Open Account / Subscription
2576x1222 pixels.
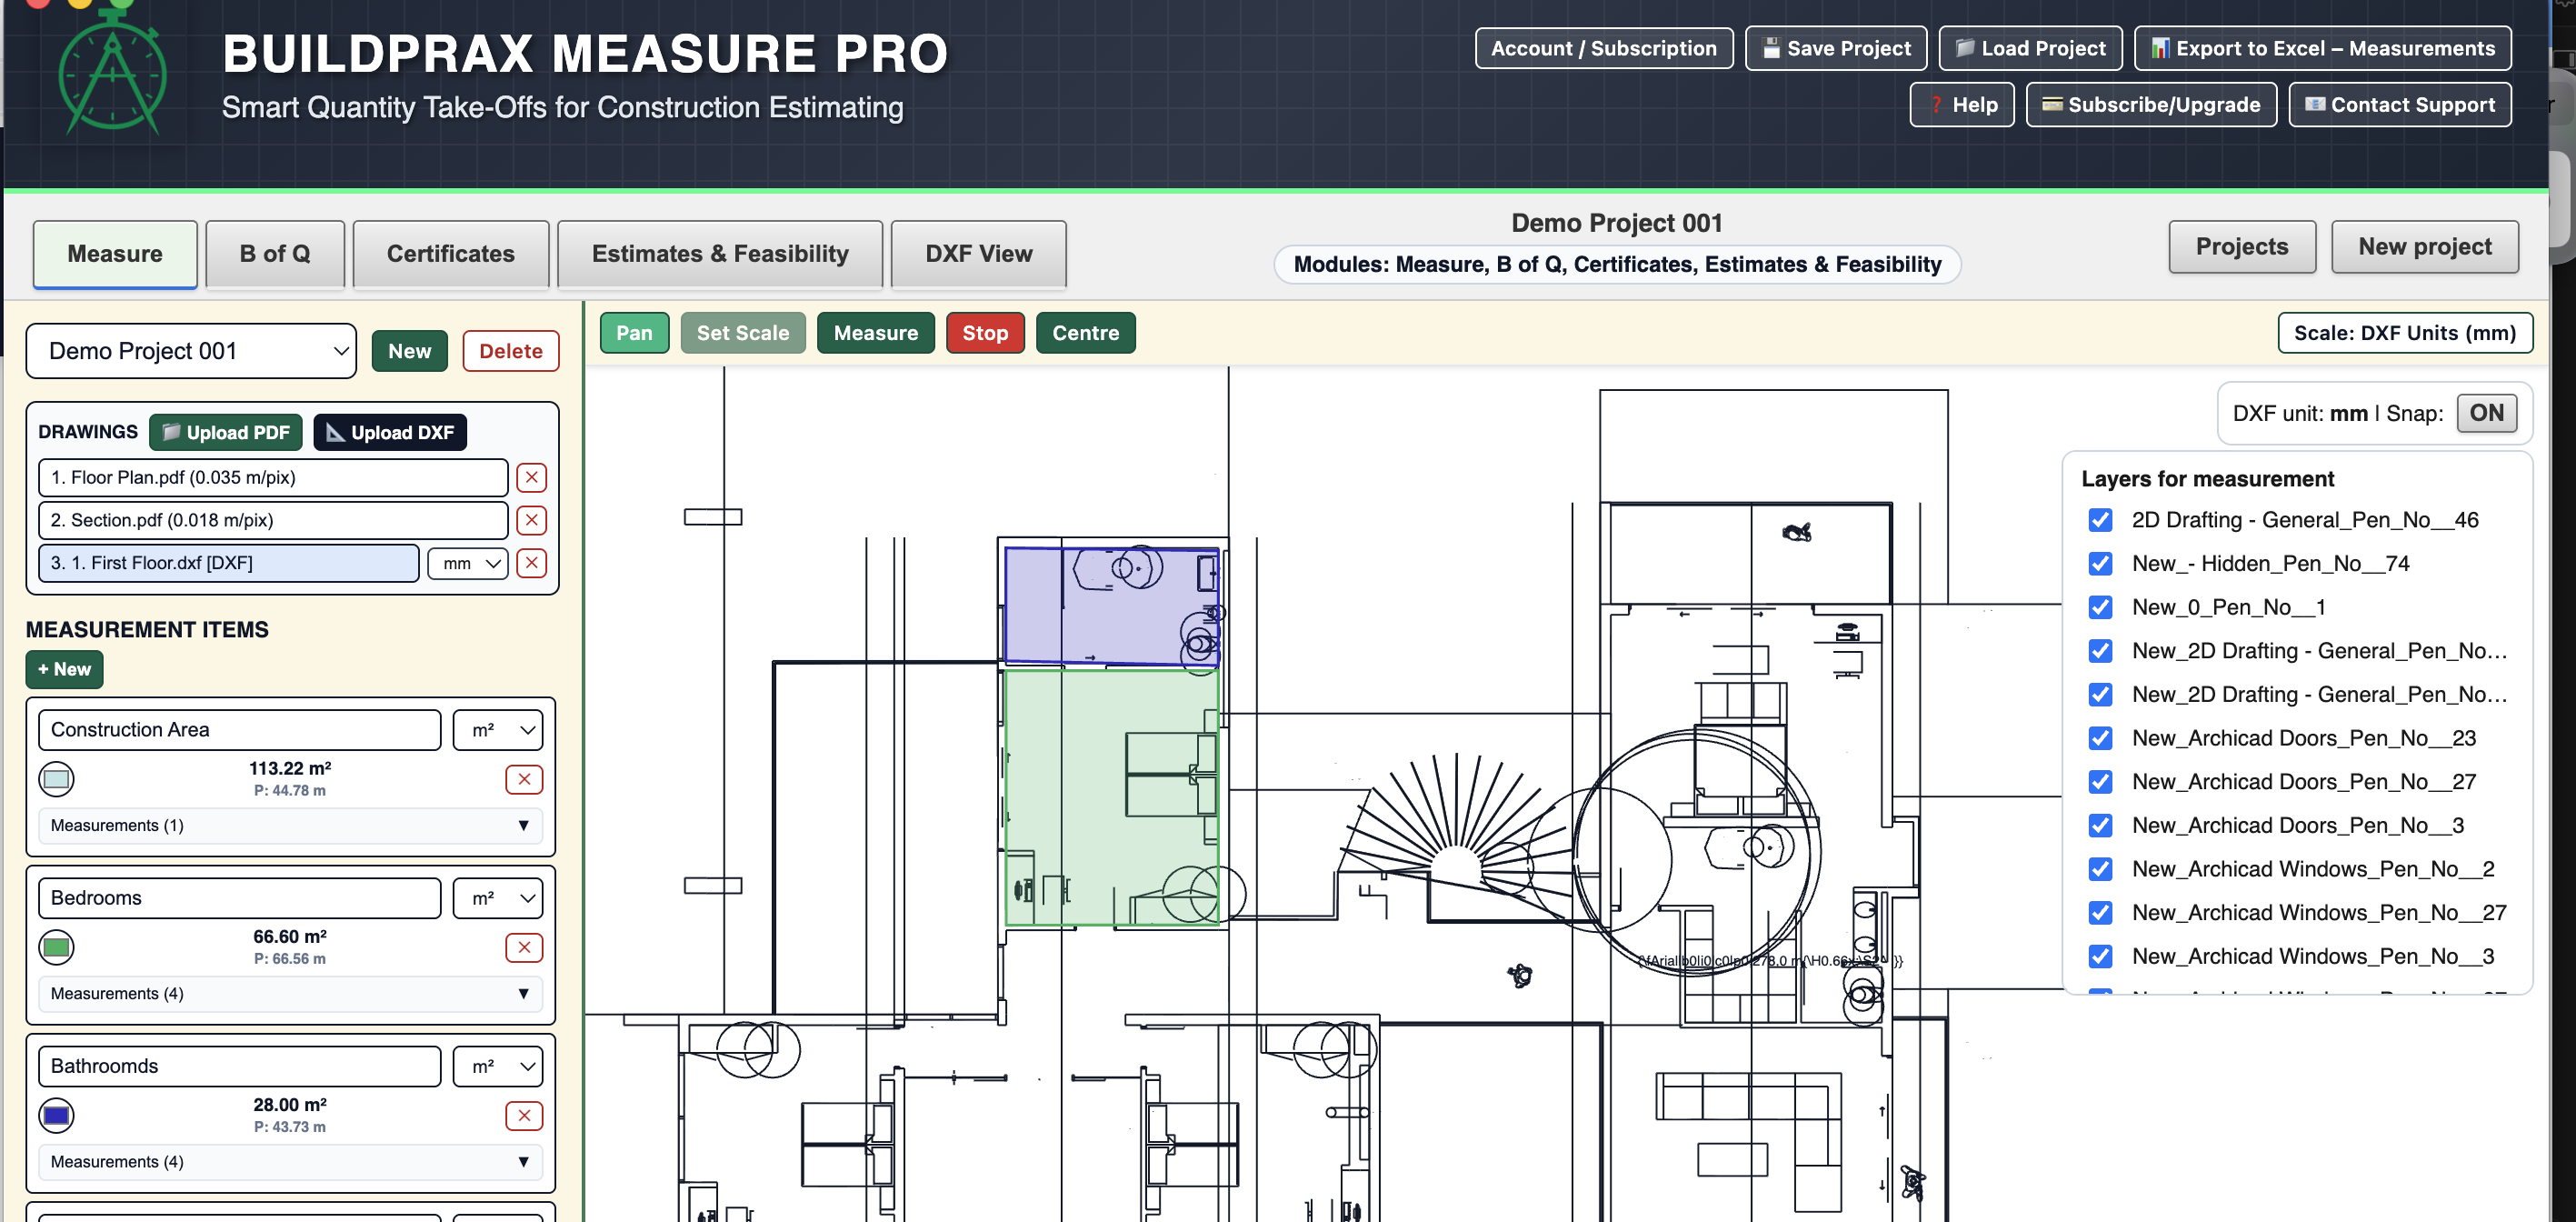click(1604, 48)
